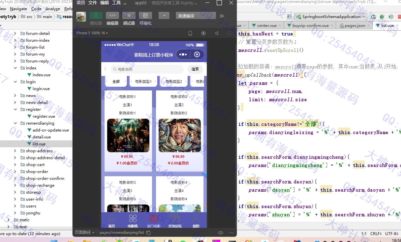Open the 工具 menu
Screen dimensions: 401x242
point(117,3)
